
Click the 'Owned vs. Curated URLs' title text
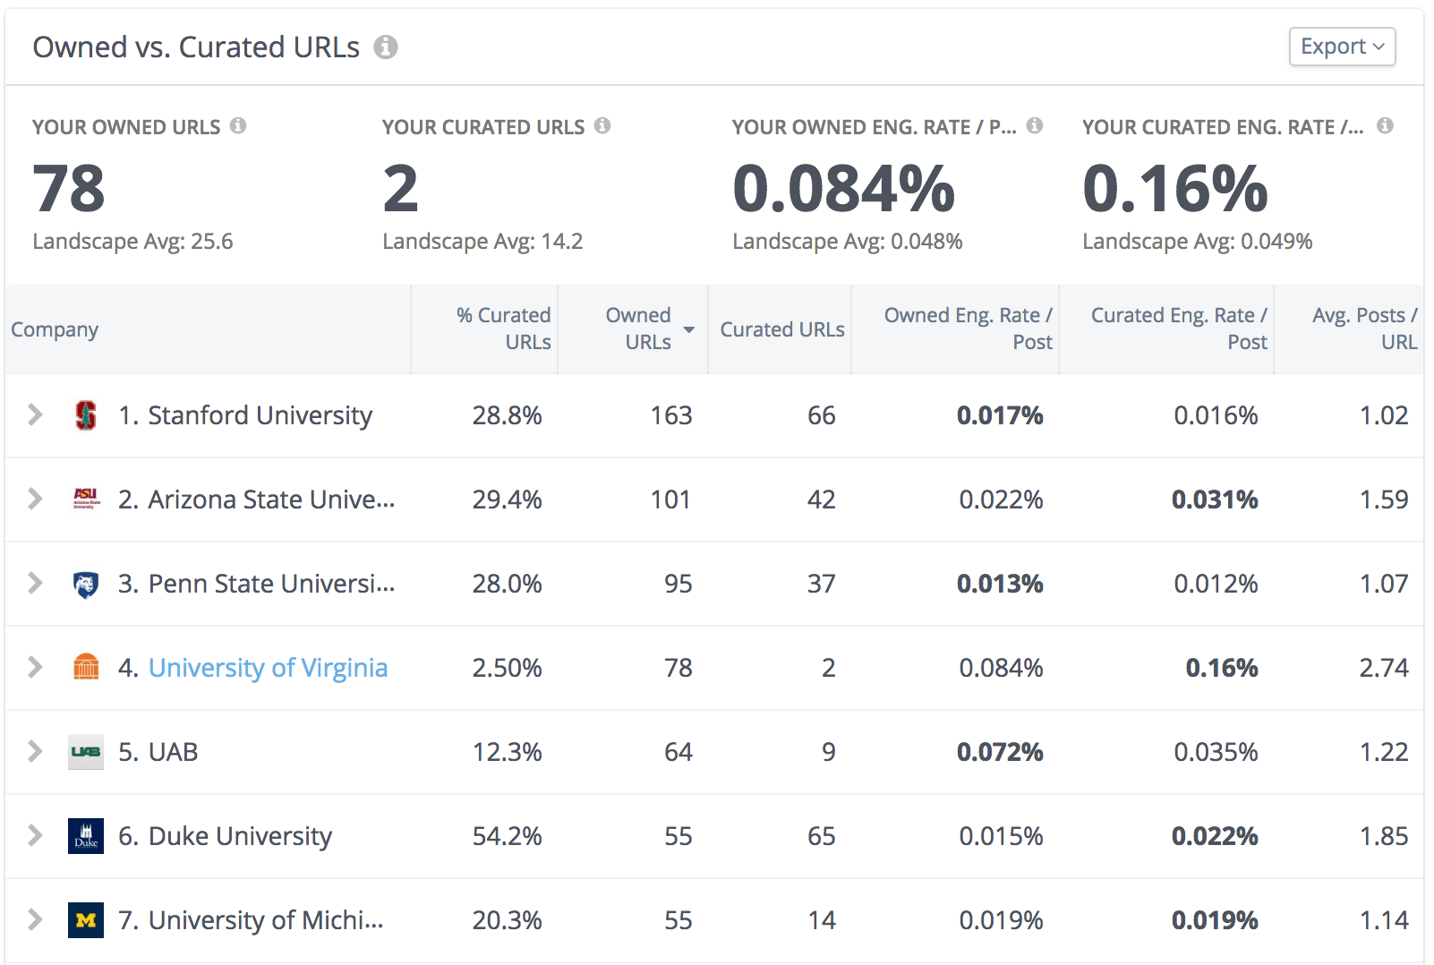(x=196, y=47)
